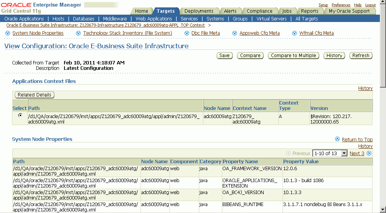Click the arrow icon beside Appsweb Cfg Meta
This screenshot has height=213, width=386.
coord(235,33)
